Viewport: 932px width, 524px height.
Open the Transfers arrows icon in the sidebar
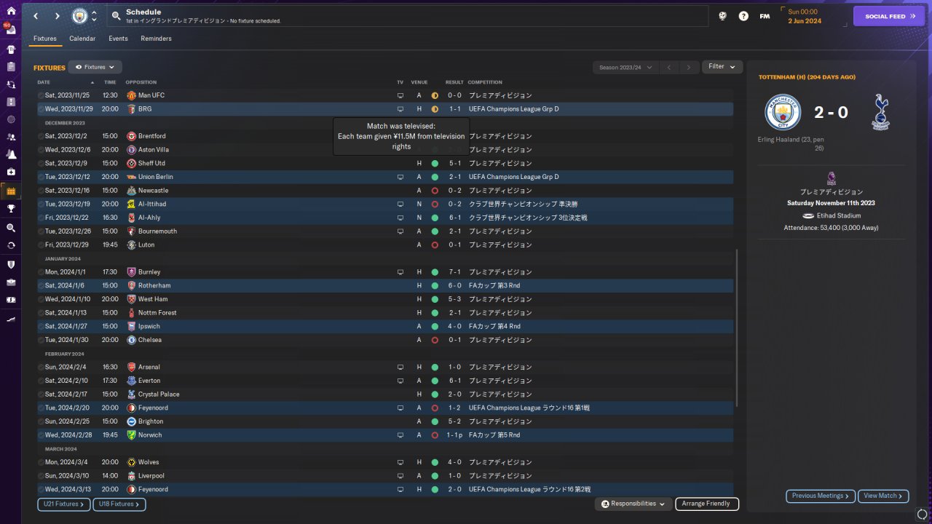coord(11,245)
